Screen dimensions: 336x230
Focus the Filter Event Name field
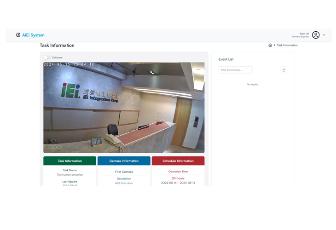tap(236, 70)
